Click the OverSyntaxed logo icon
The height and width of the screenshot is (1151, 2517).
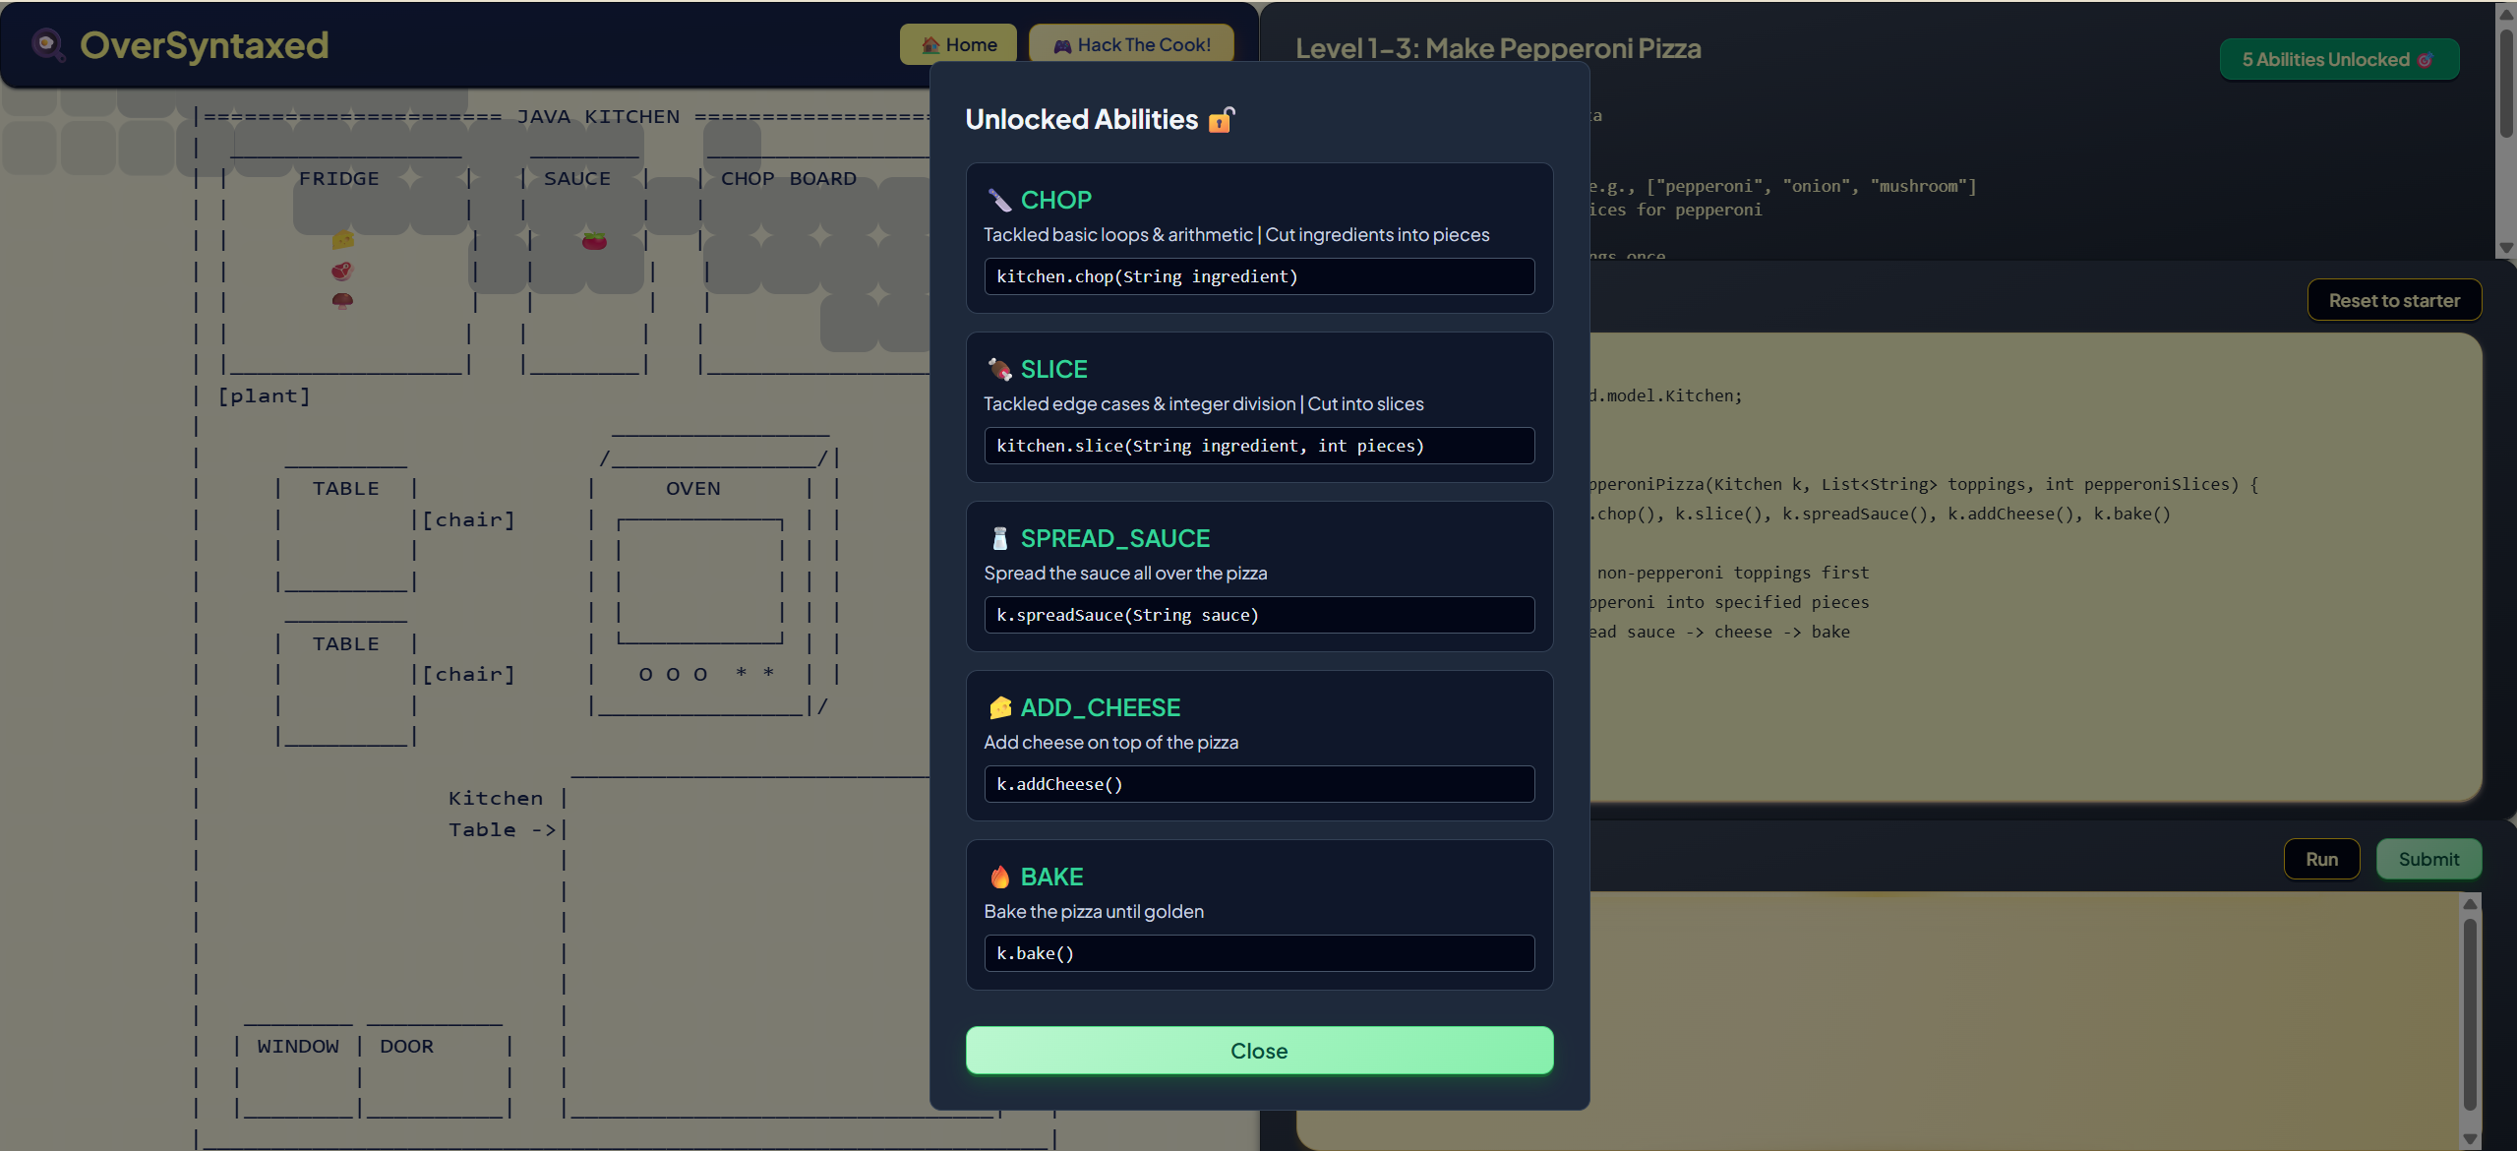coord(47,45)
